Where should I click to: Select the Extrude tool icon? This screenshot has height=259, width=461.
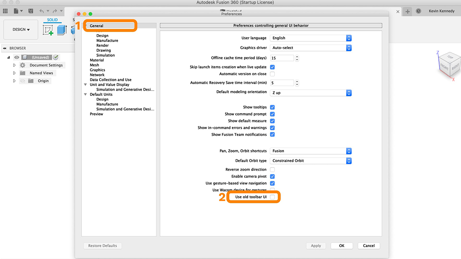click(x=62, y=30)
